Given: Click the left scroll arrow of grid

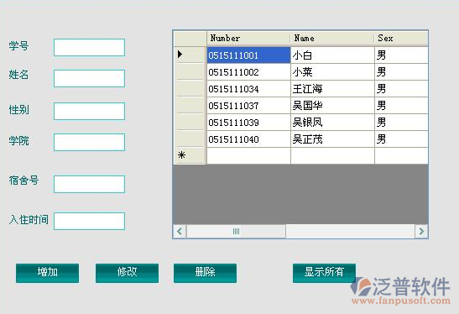Looking at the screenshot, I should tap(180, 232).
